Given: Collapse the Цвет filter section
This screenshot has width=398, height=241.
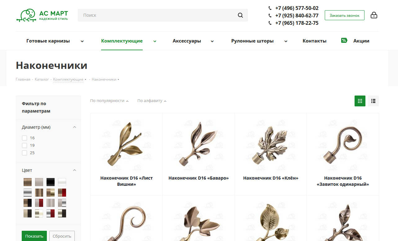Looking at the screenshot, I should pos(74,170).
